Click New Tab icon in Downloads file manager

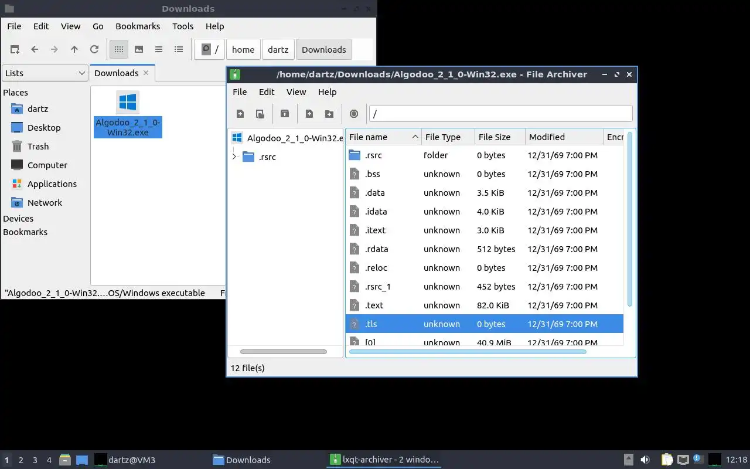(15, 50)
